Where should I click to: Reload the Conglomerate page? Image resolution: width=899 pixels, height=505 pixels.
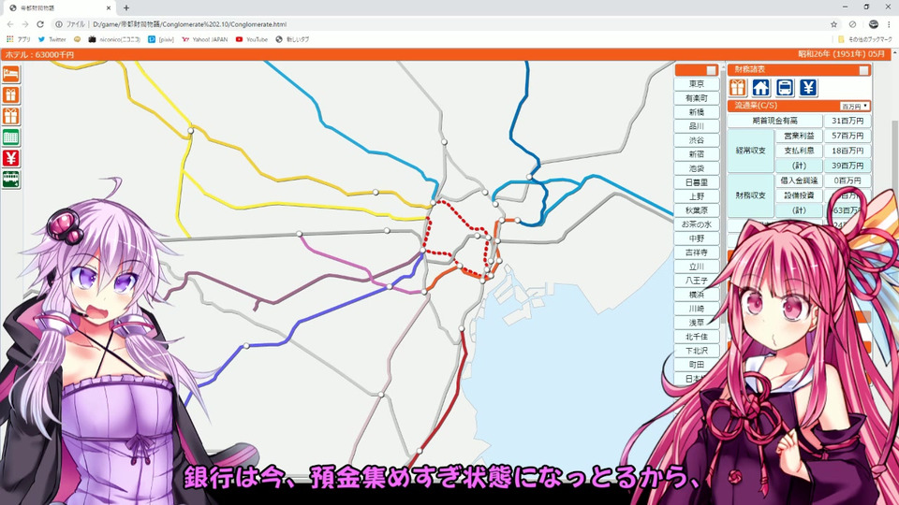click(40, 24)
